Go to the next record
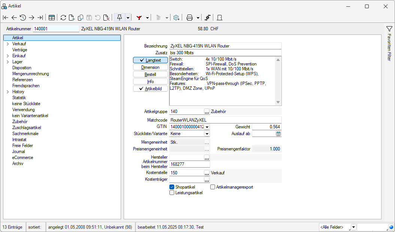Screen dimensions: 395x232 point(31,18)
